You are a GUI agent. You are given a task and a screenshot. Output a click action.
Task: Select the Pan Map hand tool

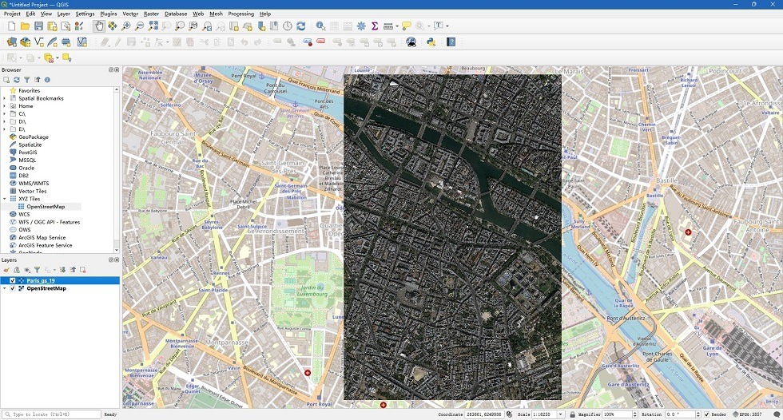(x=99, y=26)
